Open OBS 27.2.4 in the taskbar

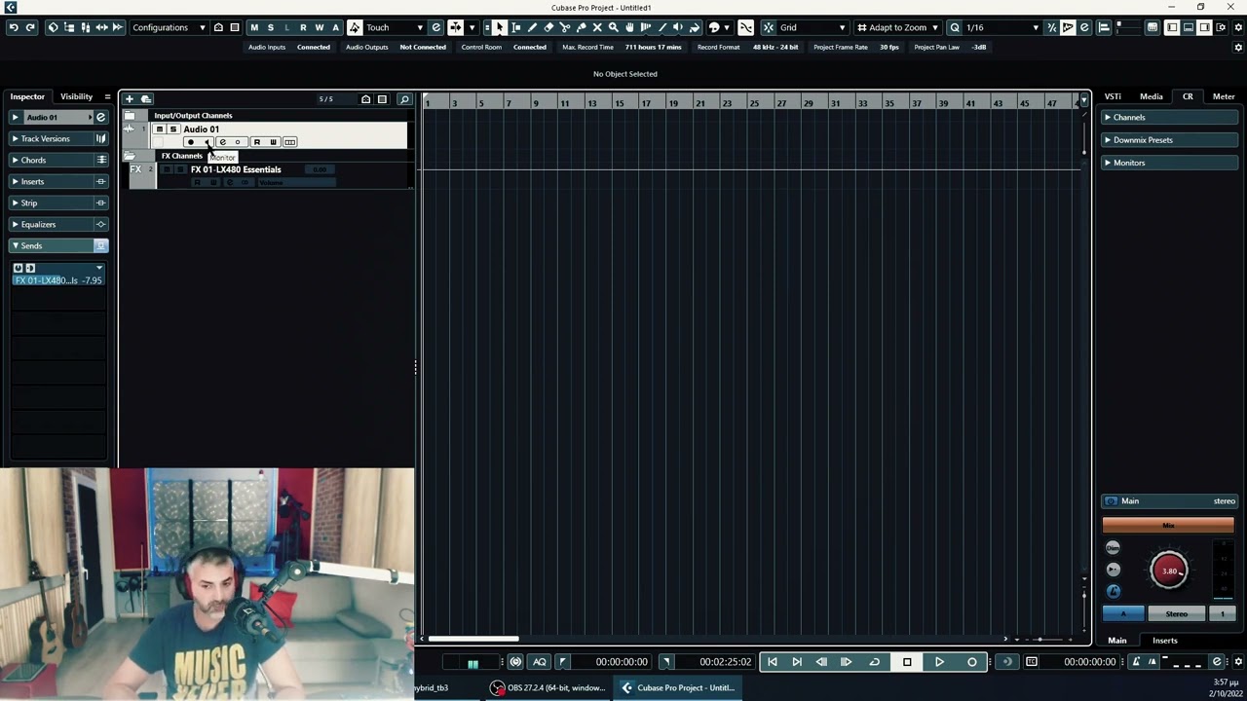[x=549, y=688]
